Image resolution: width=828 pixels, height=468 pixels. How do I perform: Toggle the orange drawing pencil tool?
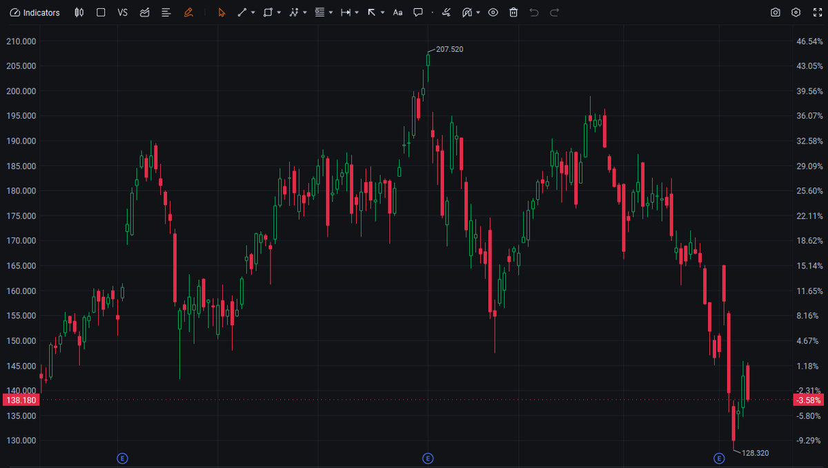188,12
